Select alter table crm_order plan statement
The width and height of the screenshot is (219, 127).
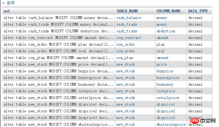coord(58,44)
